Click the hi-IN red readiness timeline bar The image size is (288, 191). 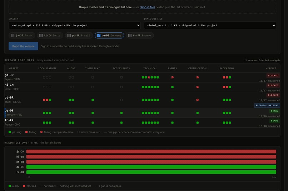(x=151, y=156)
